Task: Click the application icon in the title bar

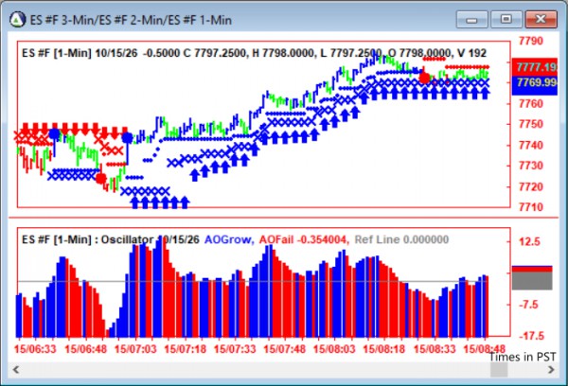Action: tap(17, 20)
